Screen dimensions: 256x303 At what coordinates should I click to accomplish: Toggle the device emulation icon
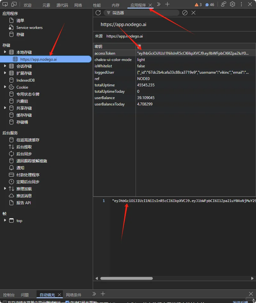click(x=14, y=4)
